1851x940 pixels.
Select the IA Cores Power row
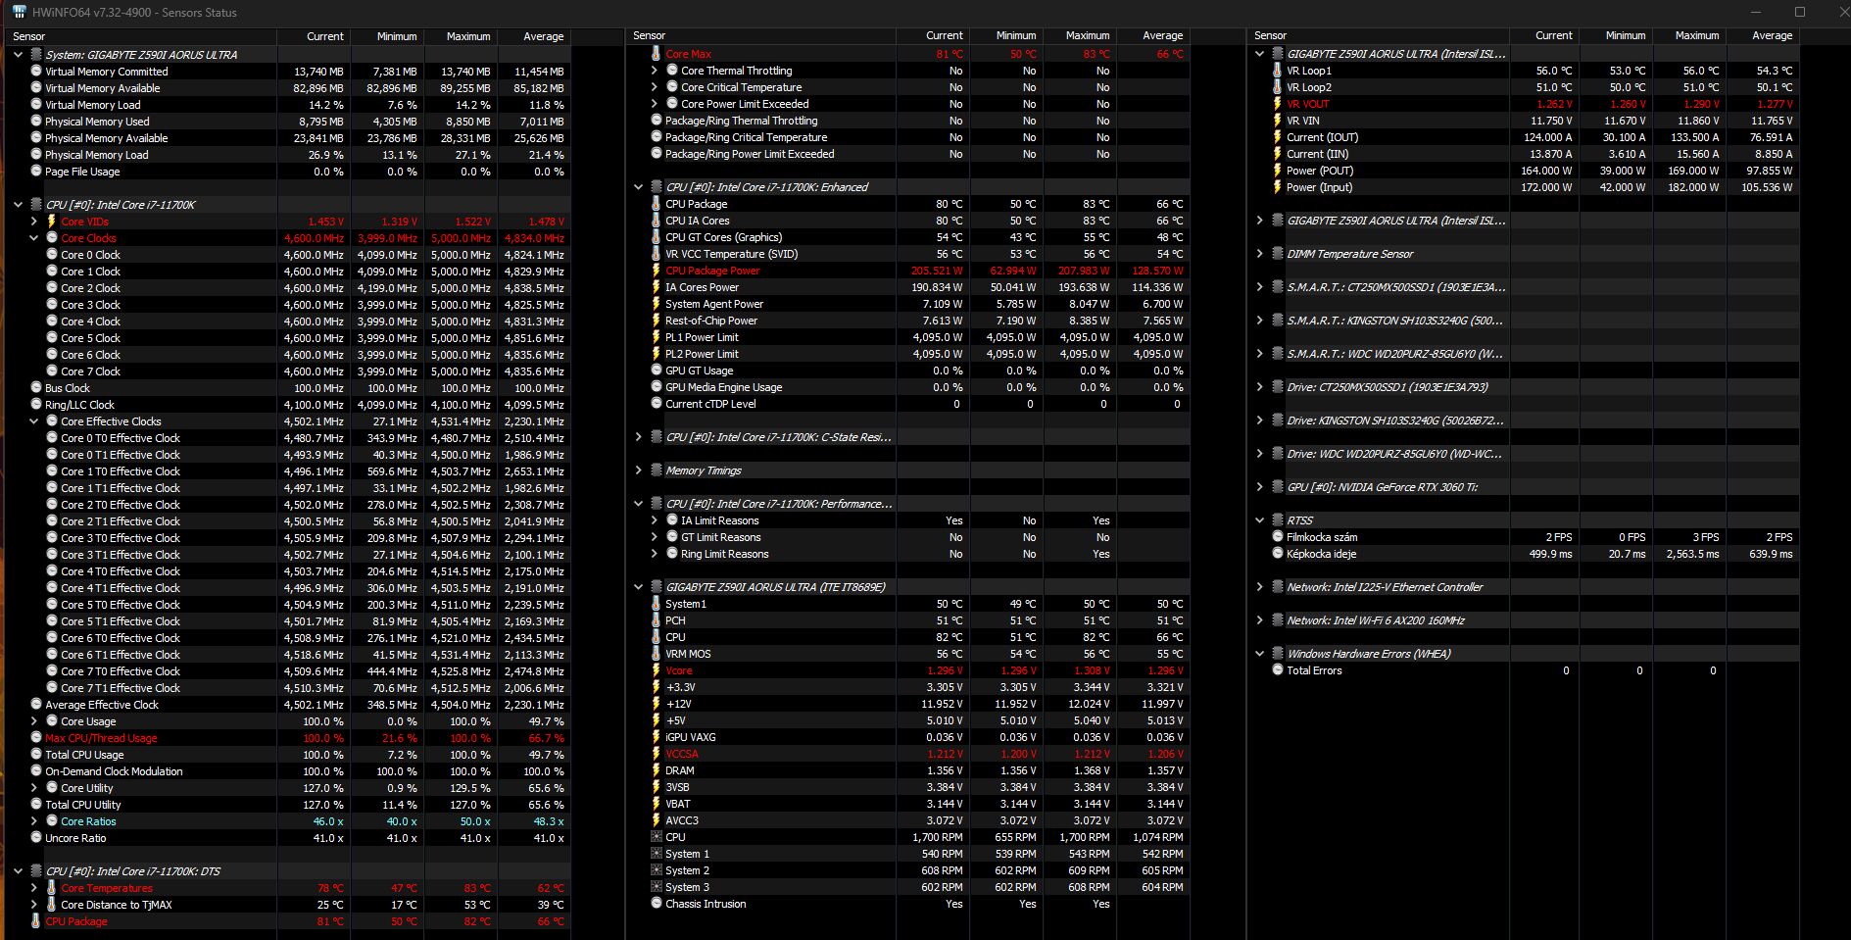[x=908, y=287]
